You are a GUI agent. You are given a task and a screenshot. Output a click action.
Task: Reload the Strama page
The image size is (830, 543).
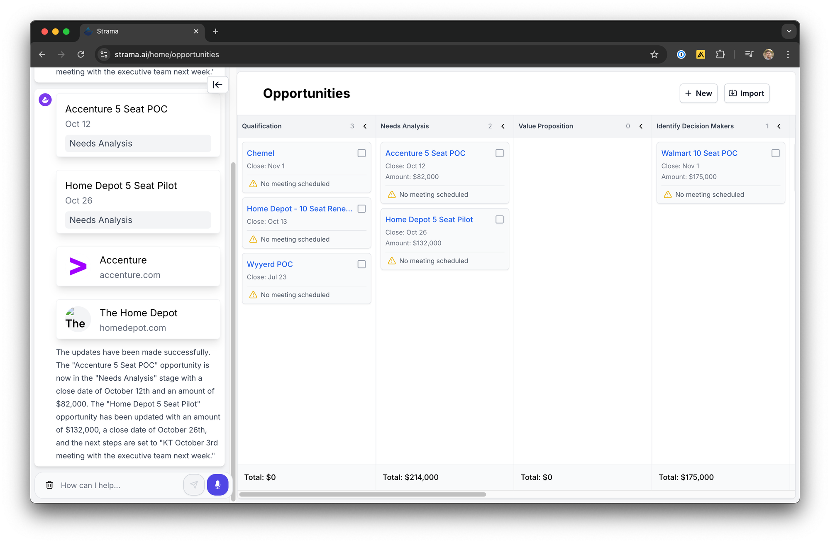coord(81,54)
